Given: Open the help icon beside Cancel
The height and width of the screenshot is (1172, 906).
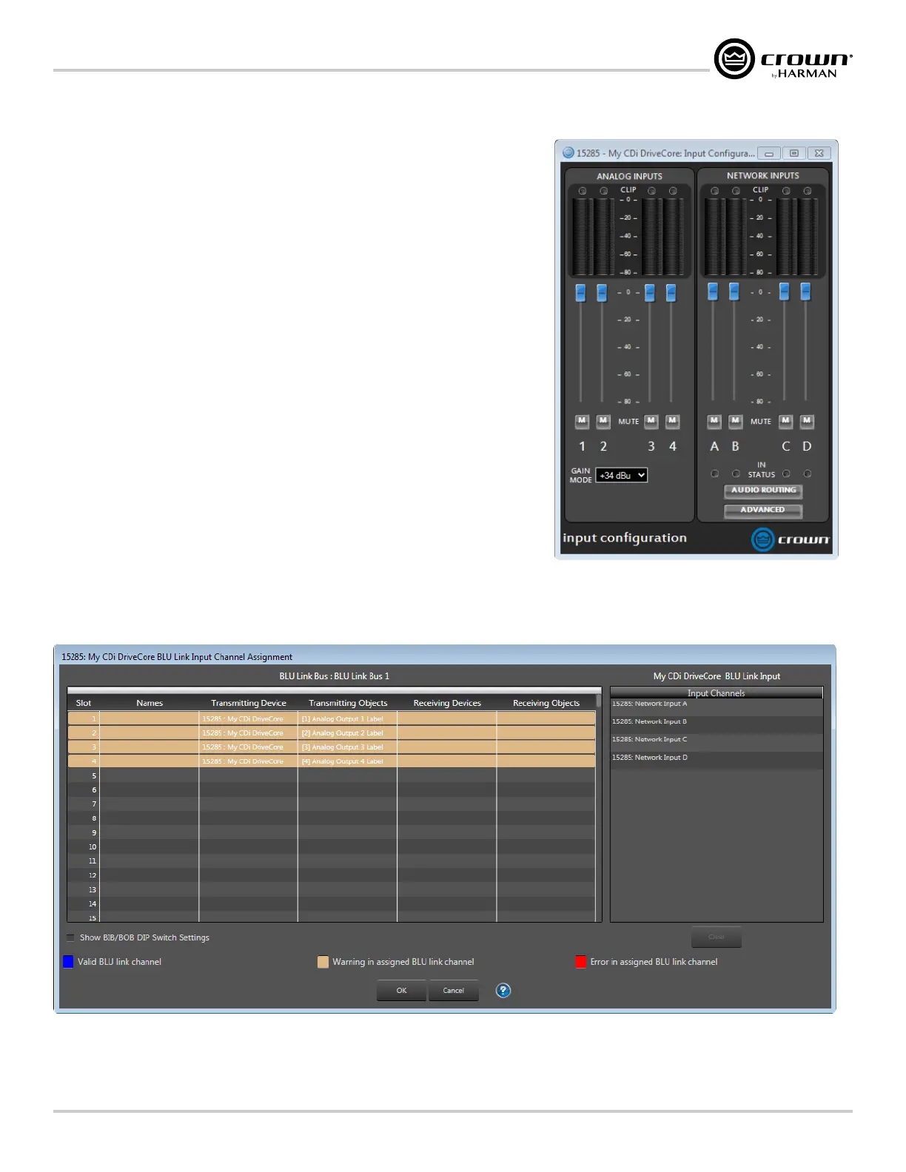Looking at the screenshot, I should [x=503, y=990].
